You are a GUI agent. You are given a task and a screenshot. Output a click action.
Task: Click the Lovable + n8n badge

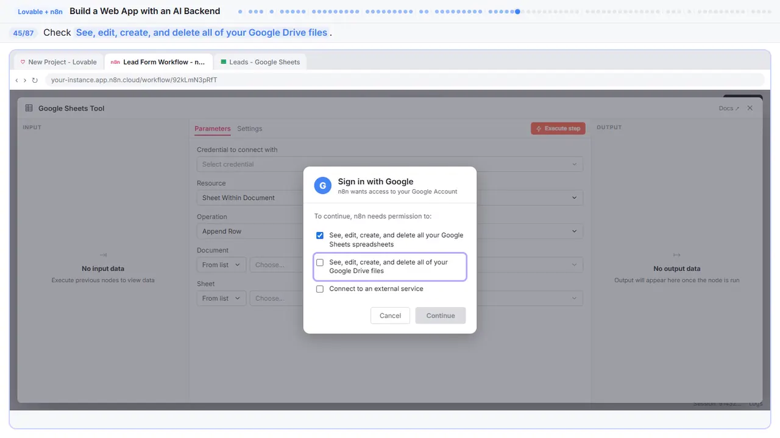point(40,12)
